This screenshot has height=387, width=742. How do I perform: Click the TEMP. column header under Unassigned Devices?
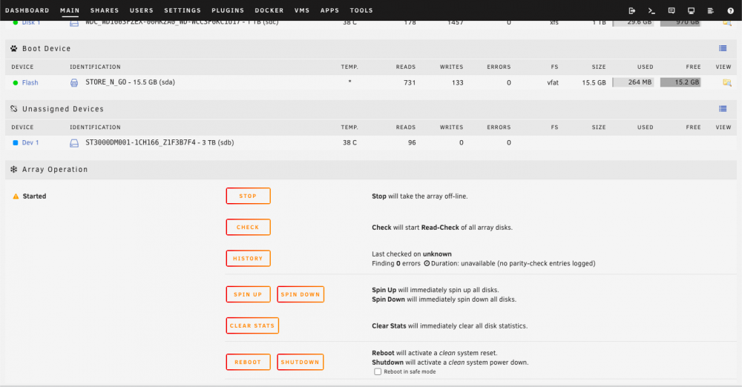349,128
